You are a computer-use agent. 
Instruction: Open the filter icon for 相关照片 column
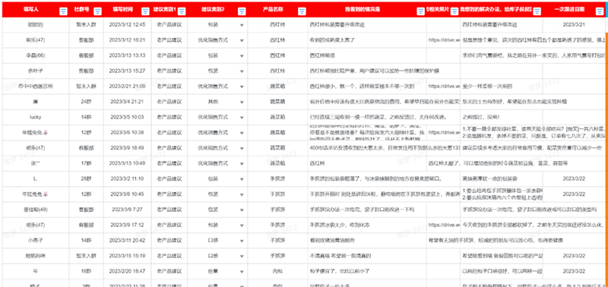tap(454, 12)
